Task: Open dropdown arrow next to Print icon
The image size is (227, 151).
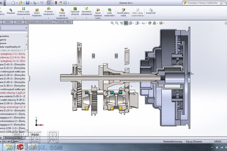Action: point(38,3)
